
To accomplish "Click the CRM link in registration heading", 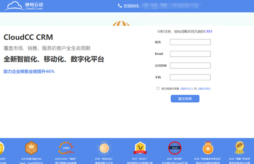I will [x=208, y=31].
